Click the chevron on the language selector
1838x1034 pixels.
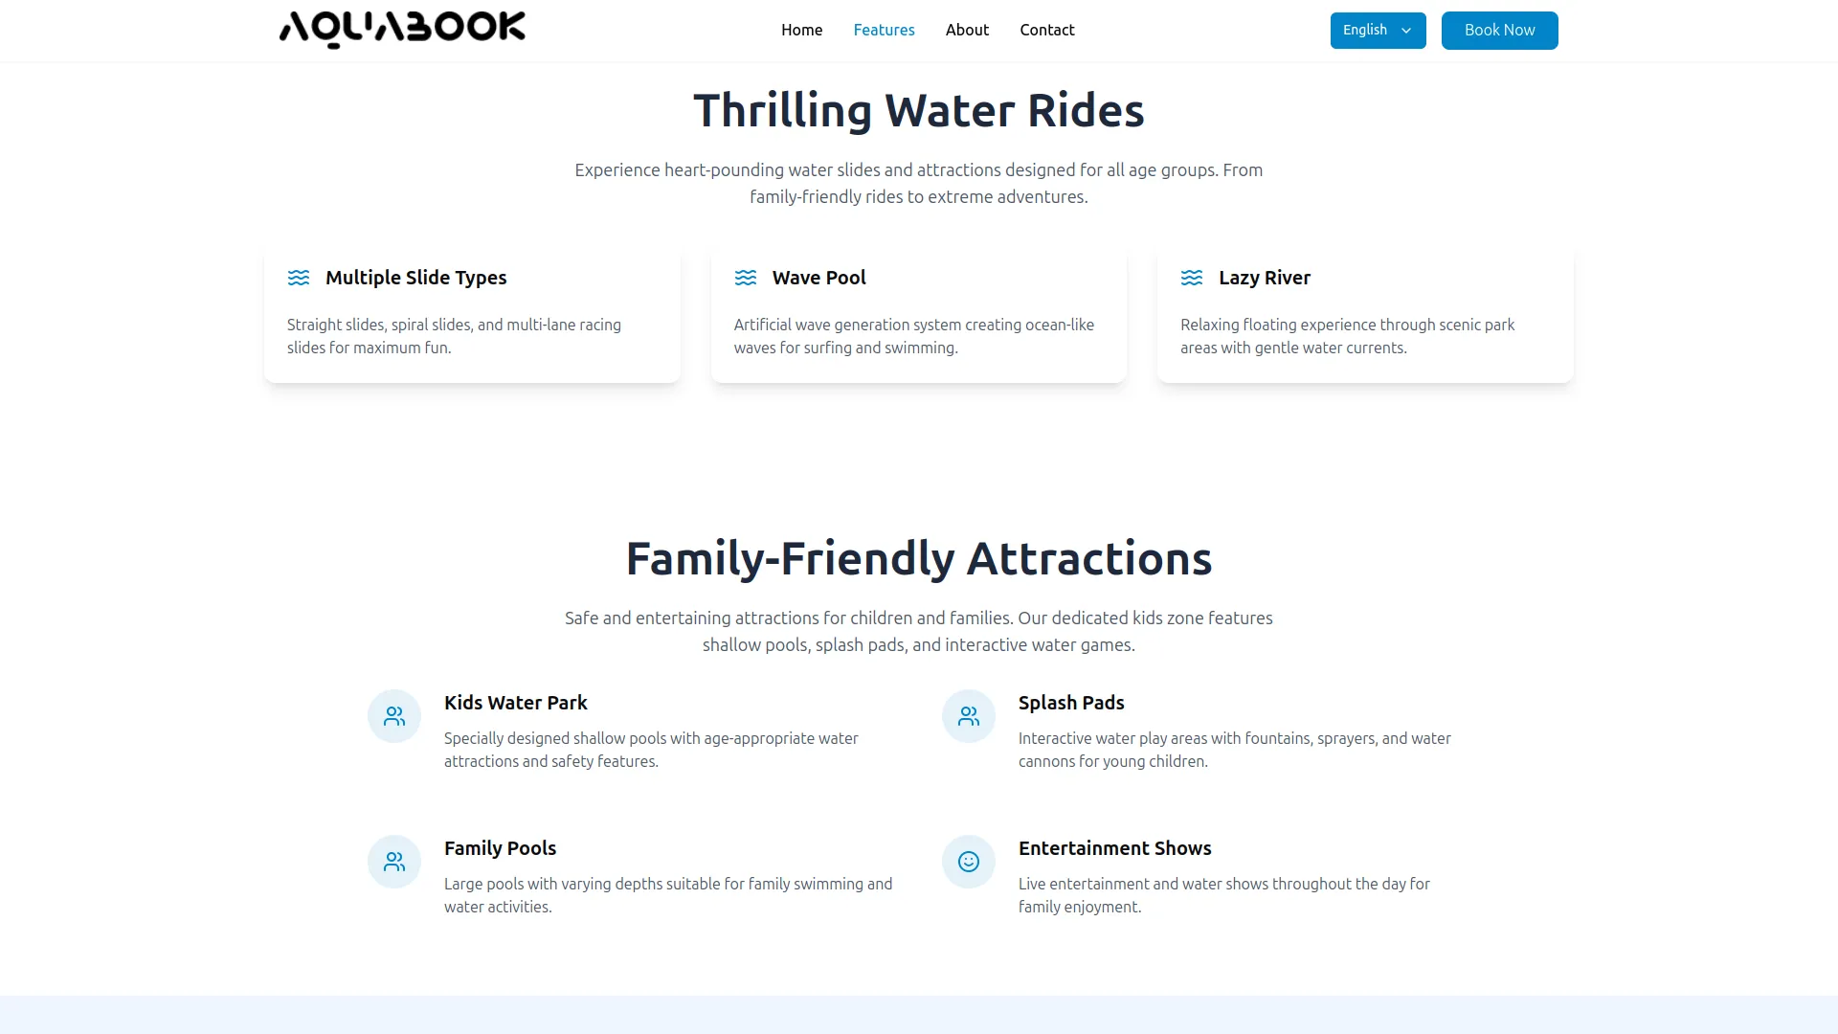point(1407,31)
